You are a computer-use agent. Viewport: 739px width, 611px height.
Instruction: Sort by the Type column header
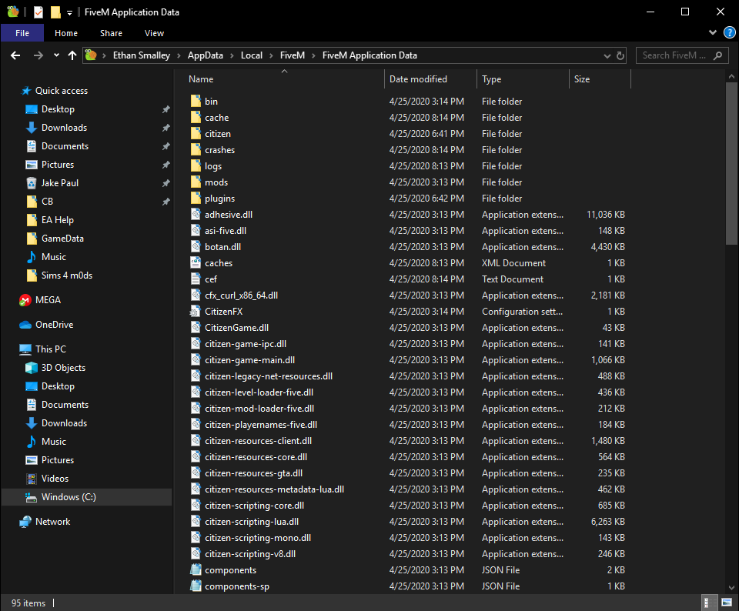point(523,79)
